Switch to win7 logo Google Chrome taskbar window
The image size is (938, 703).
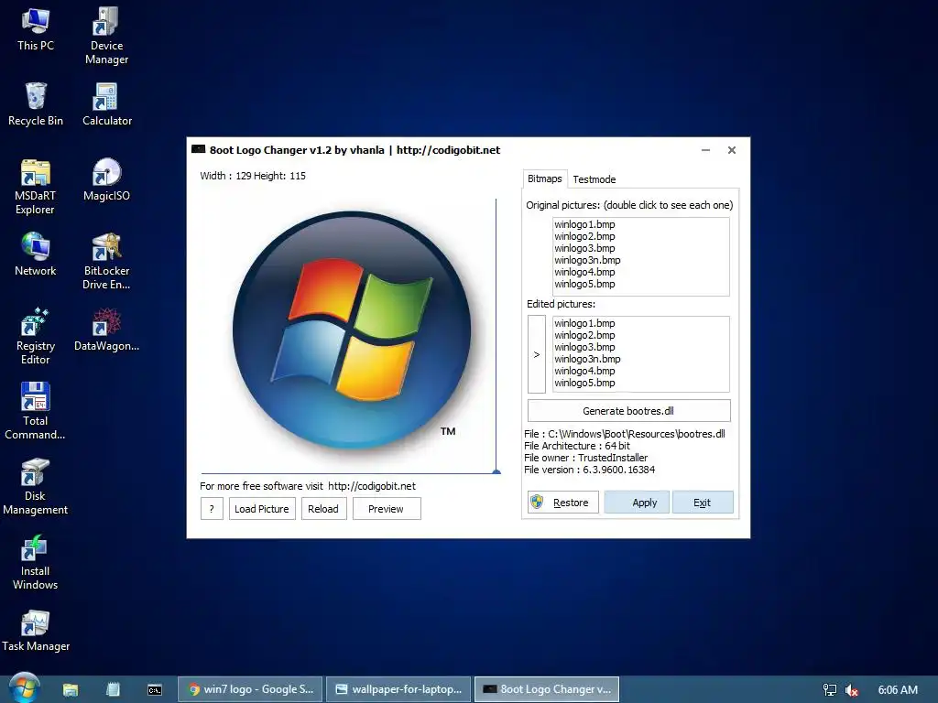tap(250, 689)
